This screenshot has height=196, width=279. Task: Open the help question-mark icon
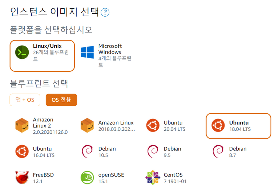(105, 12)
